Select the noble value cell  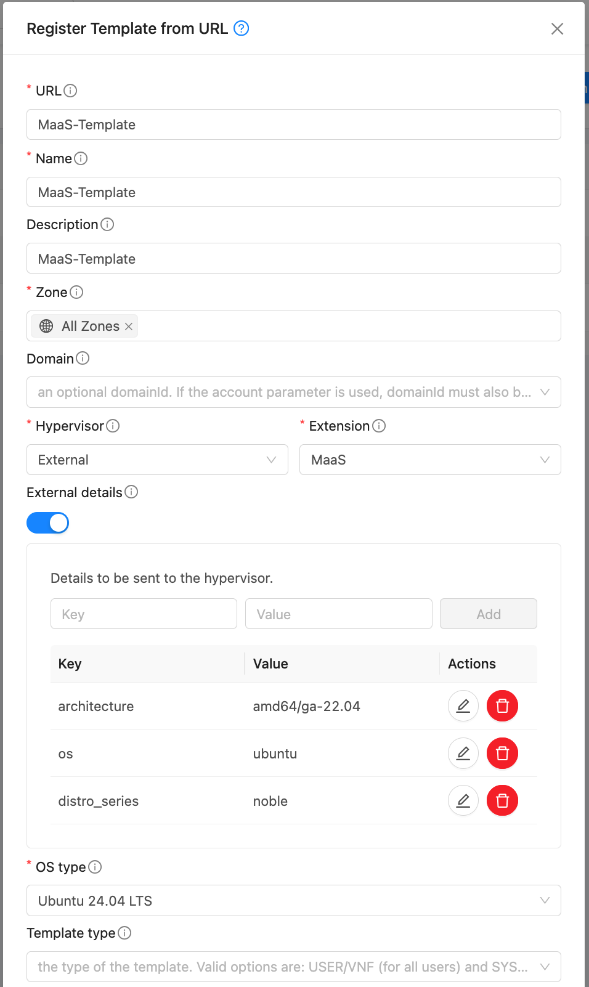point(343,801)
